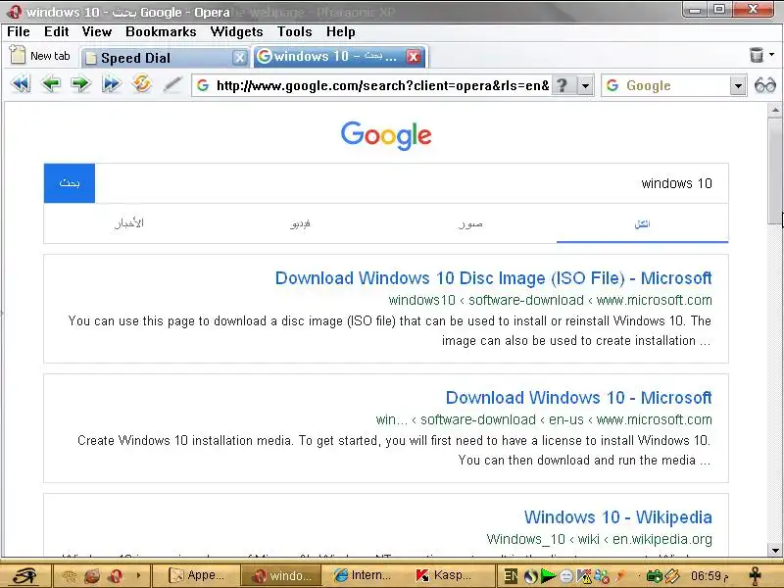Switch to Kasp... Kaspersky taskbar button
The height and width of the screenshot is (588, 784).
pyautogui.click(x=444, y=575)
